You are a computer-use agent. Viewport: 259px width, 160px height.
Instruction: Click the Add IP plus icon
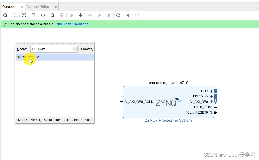pos(81,15)
